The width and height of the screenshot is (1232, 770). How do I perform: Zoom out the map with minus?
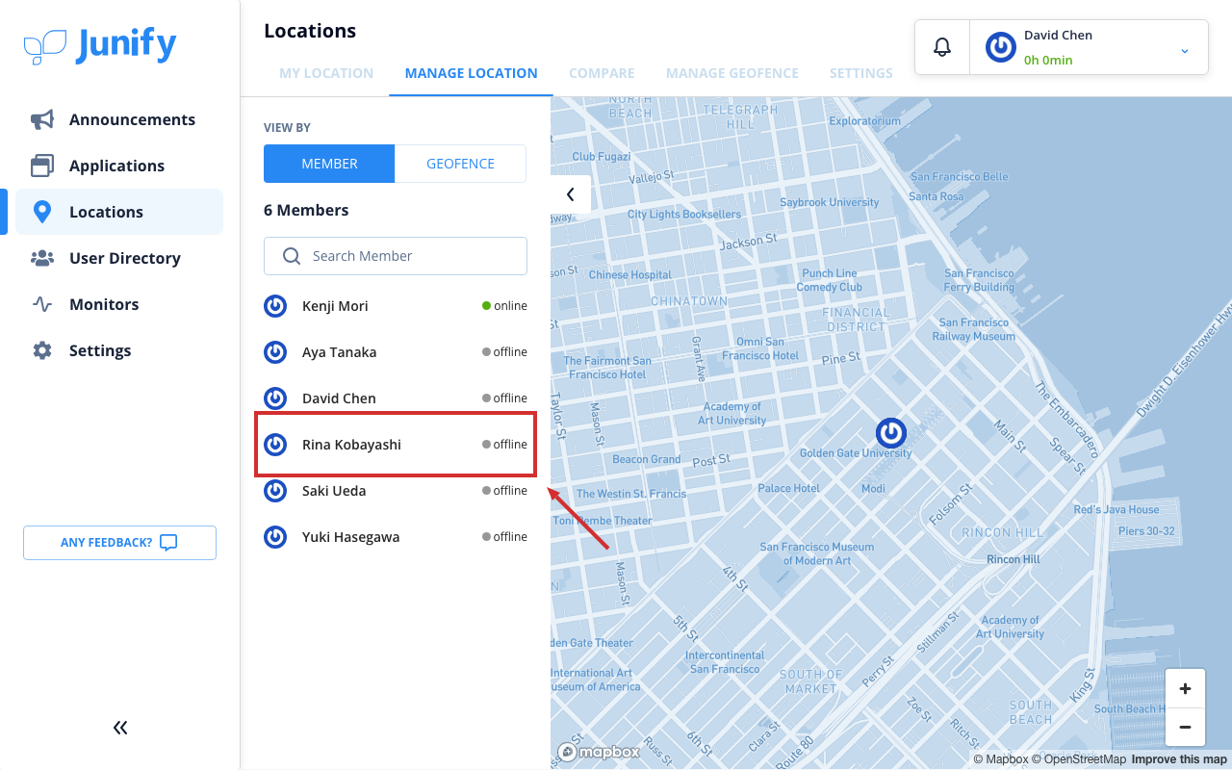(1185, 728)
